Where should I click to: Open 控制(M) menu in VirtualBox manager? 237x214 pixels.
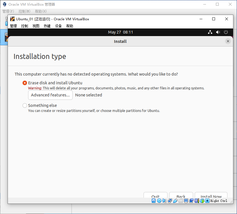pyautogui.click(x=24, y=11)
